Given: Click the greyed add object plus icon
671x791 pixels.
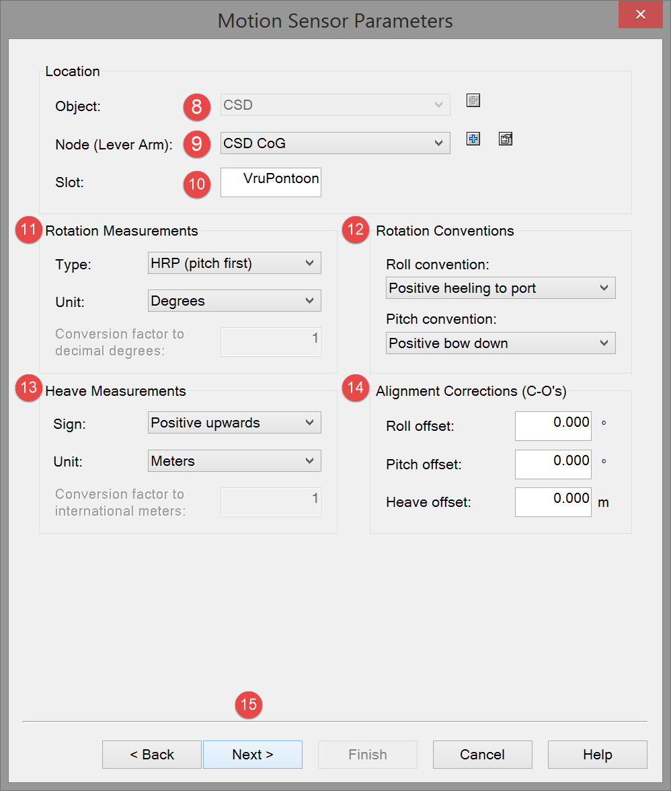Looking at the screenshot, I should coord(473,101).
